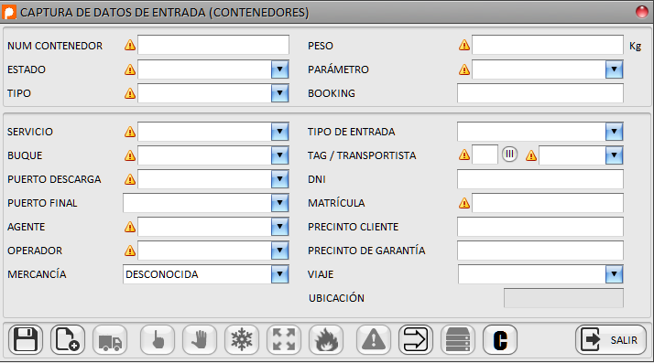Click the arrow-in-box toolbar icon
Screen dimensions: 654x363
pyautogui.click(x=416, y=340)
